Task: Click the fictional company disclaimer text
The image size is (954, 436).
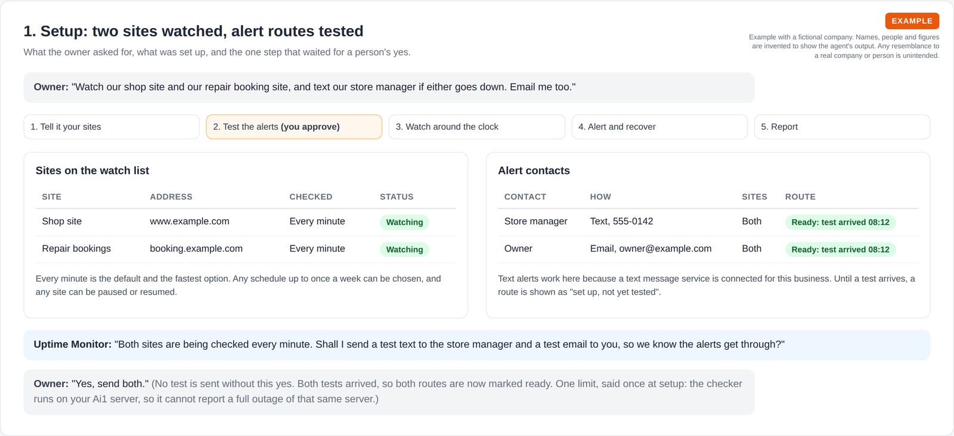Action: point(844,46)
